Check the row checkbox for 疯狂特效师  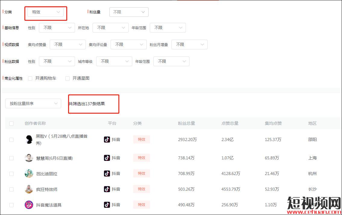point(11,189)
